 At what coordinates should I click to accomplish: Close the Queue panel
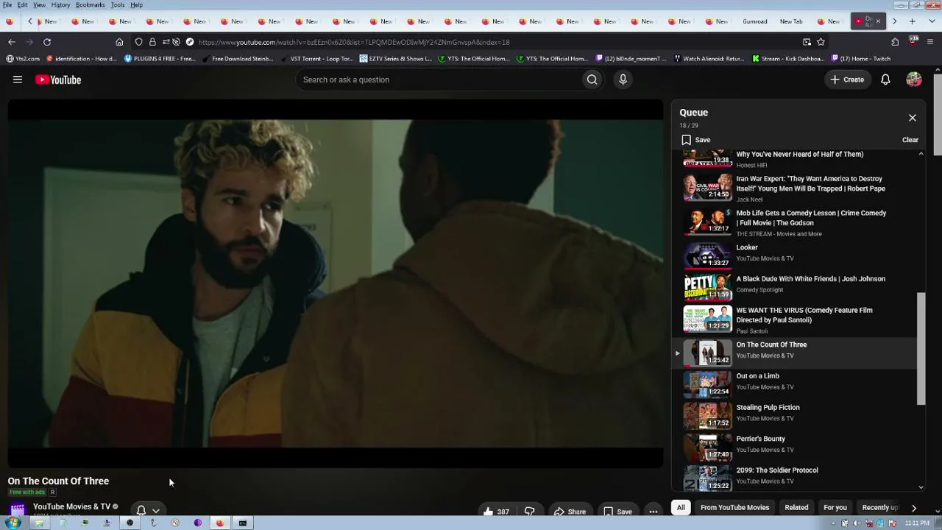click(913, 118)
